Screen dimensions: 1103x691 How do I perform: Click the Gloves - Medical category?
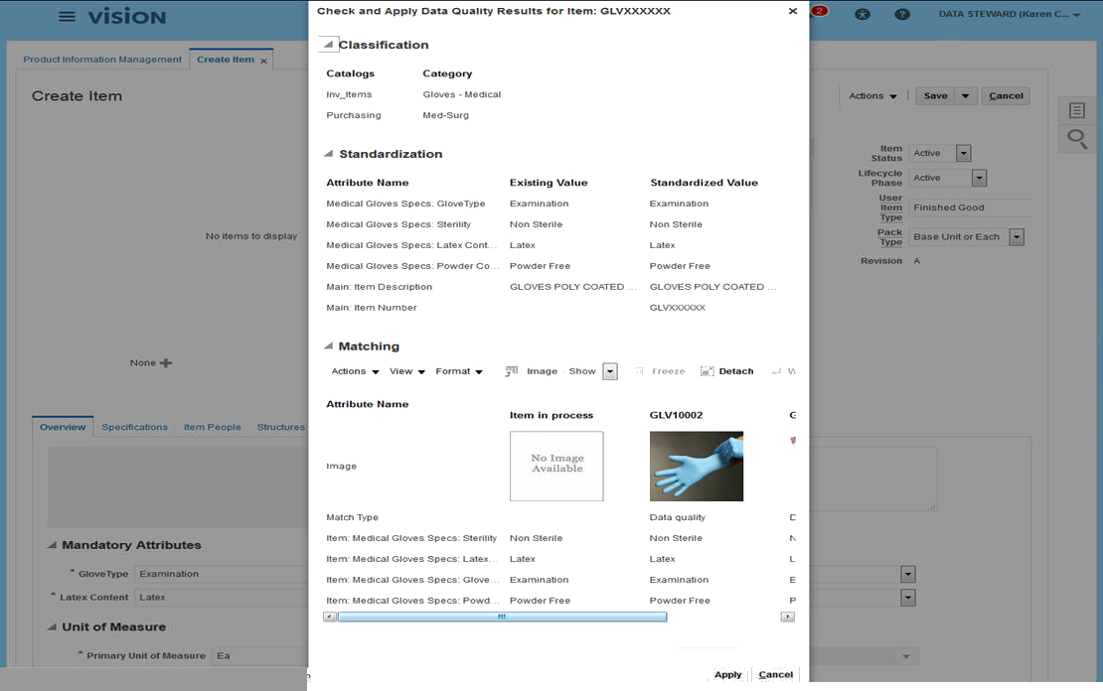[461, 94]
